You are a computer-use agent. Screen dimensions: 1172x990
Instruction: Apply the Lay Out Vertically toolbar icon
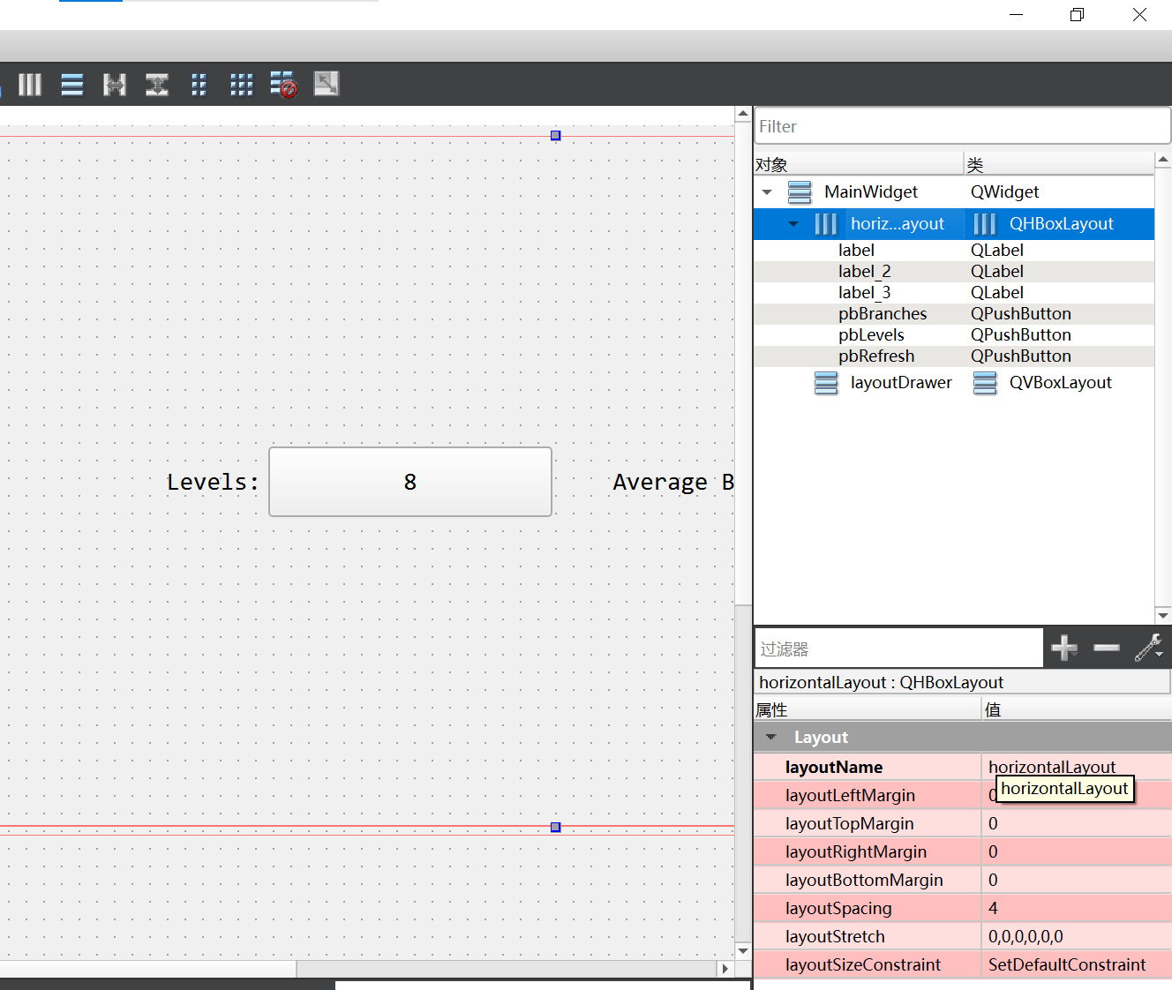tap(72, 85)
